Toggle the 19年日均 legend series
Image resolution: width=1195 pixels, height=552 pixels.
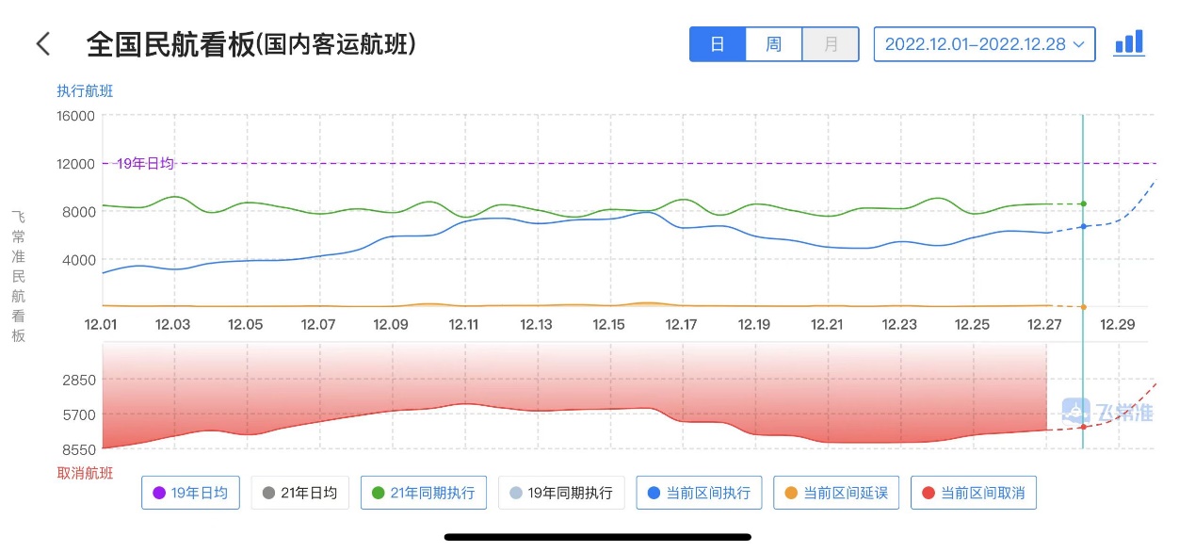(191, 493)
